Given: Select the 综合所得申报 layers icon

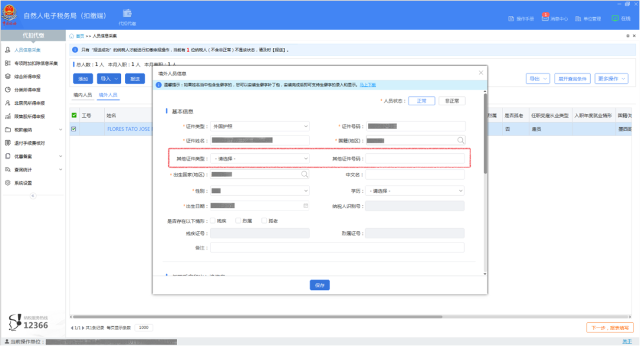Looking at the screenshot, I should (8, 76).
